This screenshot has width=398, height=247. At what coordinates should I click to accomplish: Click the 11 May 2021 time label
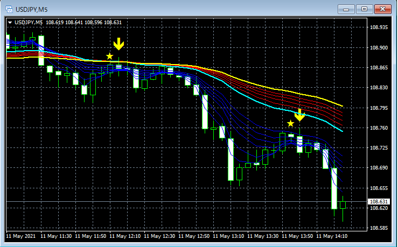click(x=21, y=236)
